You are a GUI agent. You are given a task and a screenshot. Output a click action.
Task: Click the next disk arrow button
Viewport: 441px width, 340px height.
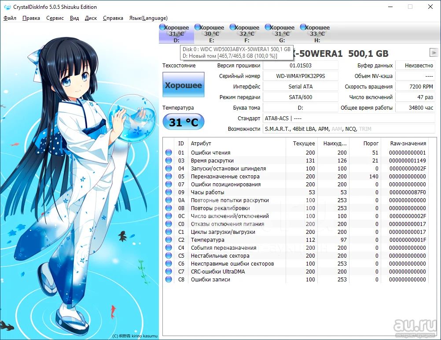coord(434,52)
